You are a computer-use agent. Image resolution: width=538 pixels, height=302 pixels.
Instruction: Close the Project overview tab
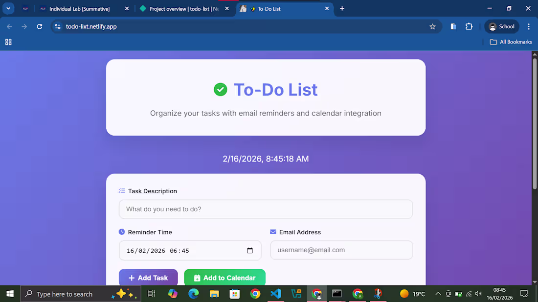(x=227, y=9)
